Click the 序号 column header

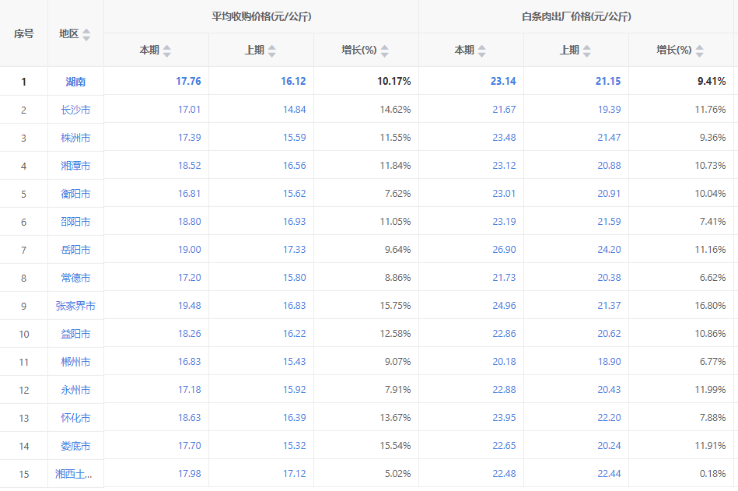click(23, 33)
